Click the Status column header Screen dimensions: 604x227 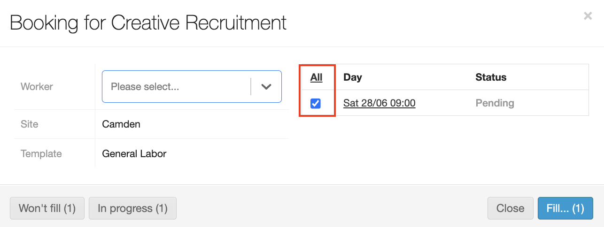[491, 77]
